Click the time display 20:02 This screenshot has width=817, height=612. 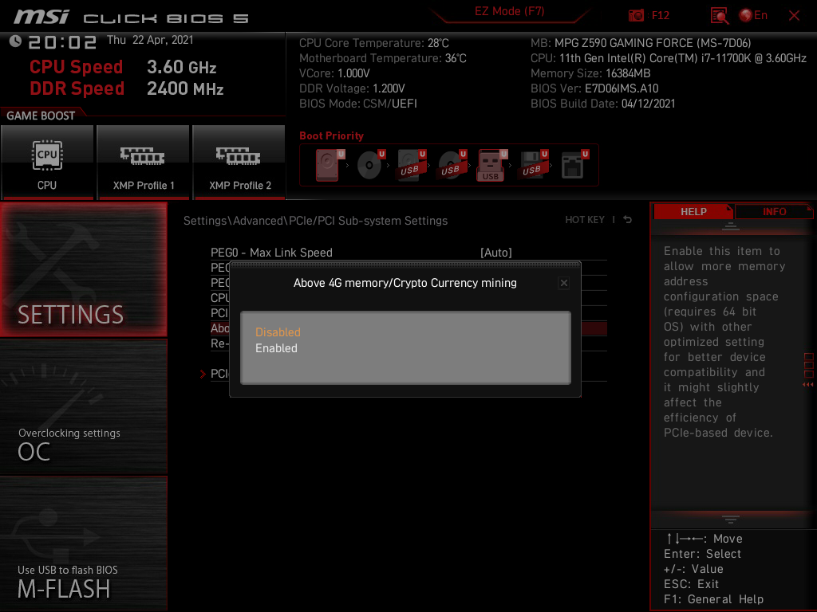(x=62, y=42)
